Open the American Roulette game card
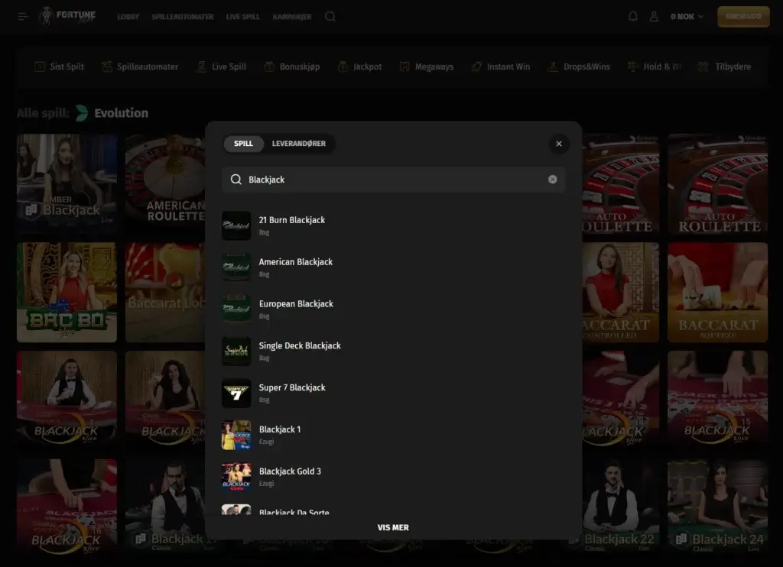This screenshot has width=783, height=567. tap(165, 183)
